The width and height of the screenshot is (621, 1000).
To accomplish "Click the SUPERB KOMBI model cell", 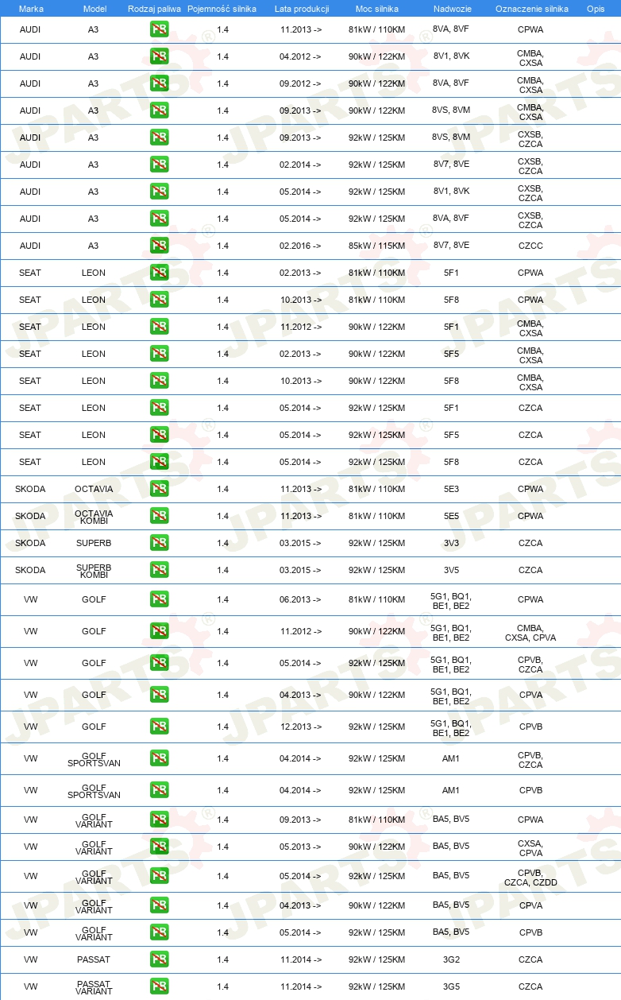I will (x=94, y=570).
